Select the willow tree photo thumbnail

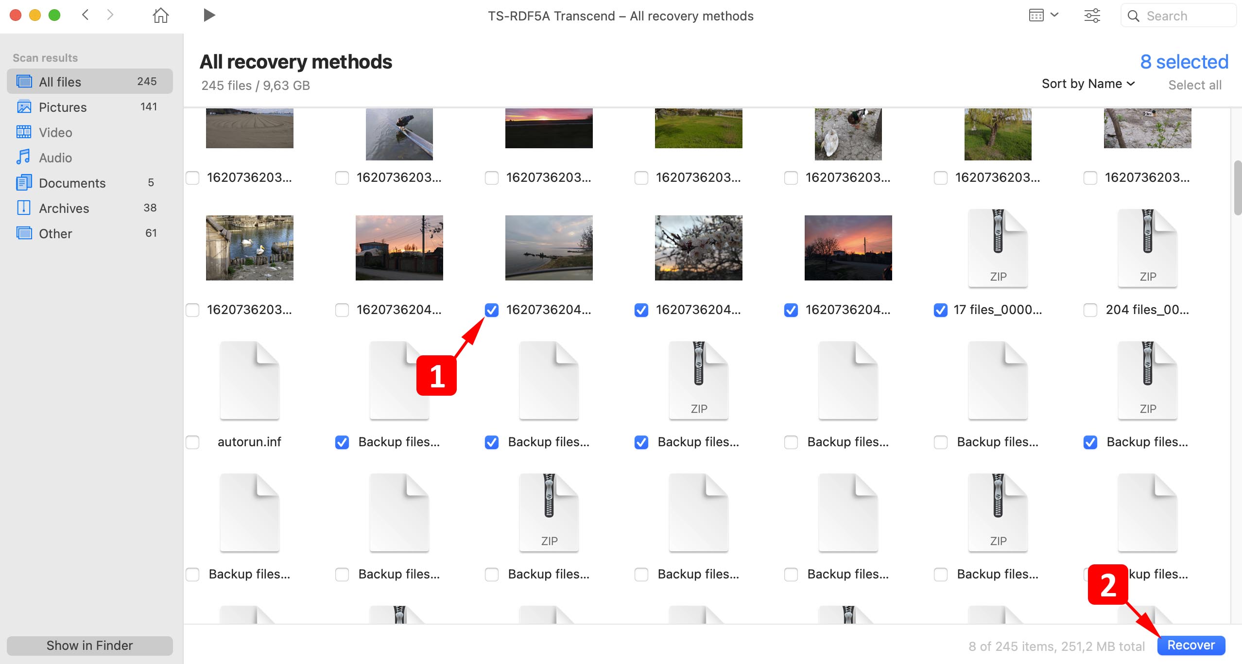pos(998,134)
